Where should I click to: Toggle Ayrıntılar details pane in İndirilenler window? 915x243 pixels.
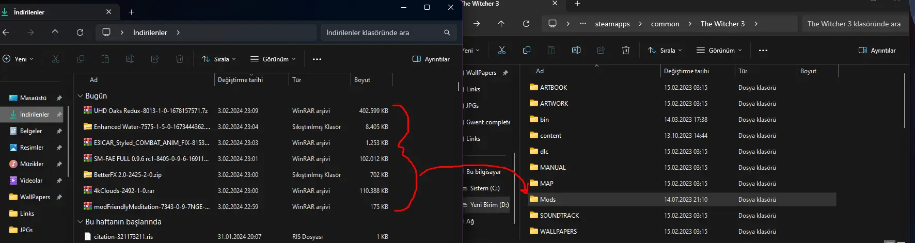click(x=431, y=59)
